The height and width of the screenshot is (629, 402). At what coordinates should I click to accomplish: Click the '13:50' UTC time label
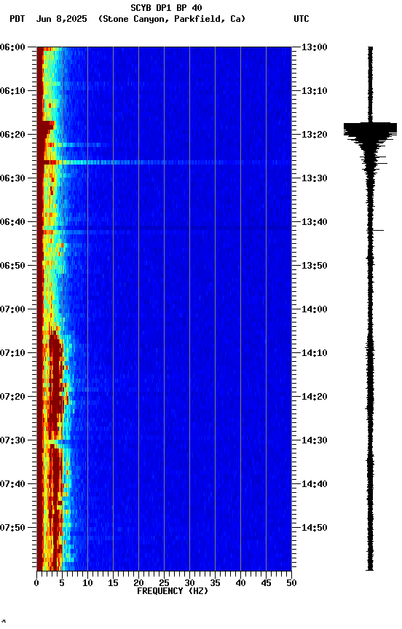pos(315,266)
